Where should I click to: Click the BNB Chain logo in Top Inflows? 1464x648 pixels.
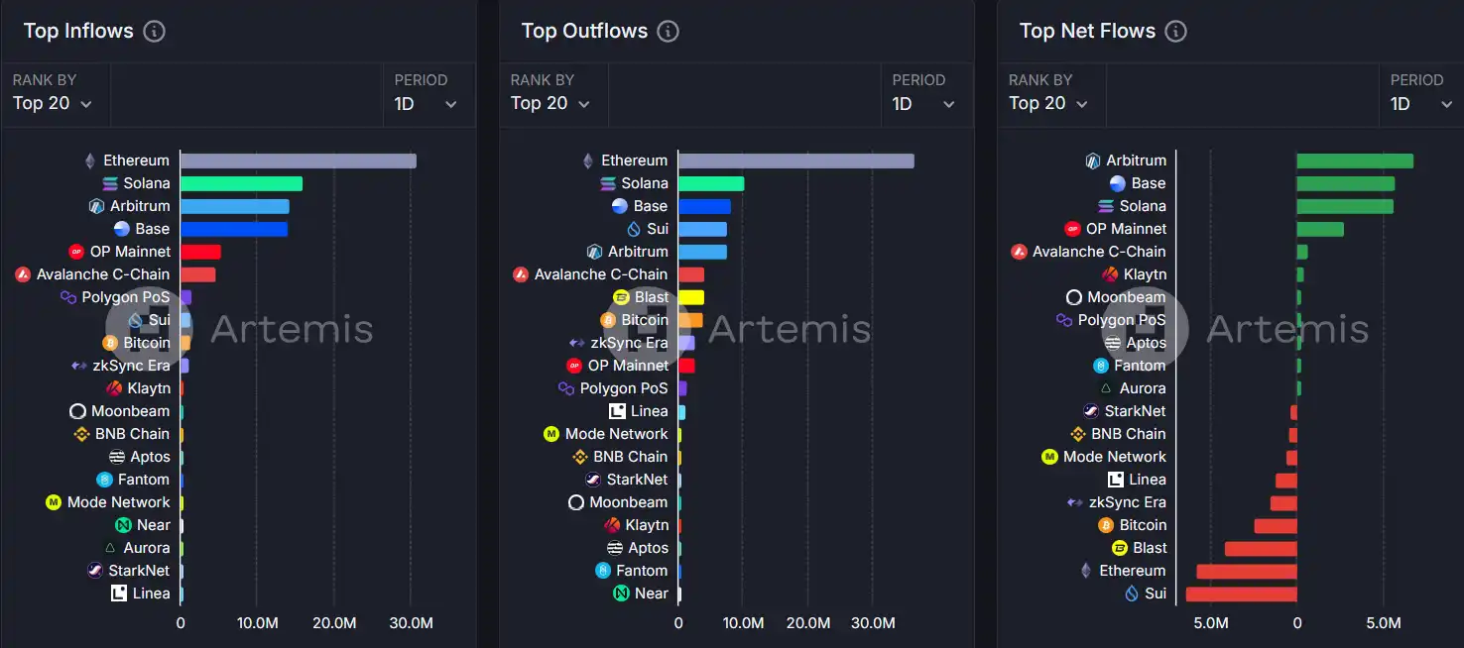point(82,434)
